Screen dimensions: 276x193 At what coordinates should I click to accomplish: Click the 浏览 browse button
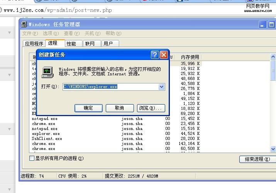pyautogui.click(x=151, y=108)
